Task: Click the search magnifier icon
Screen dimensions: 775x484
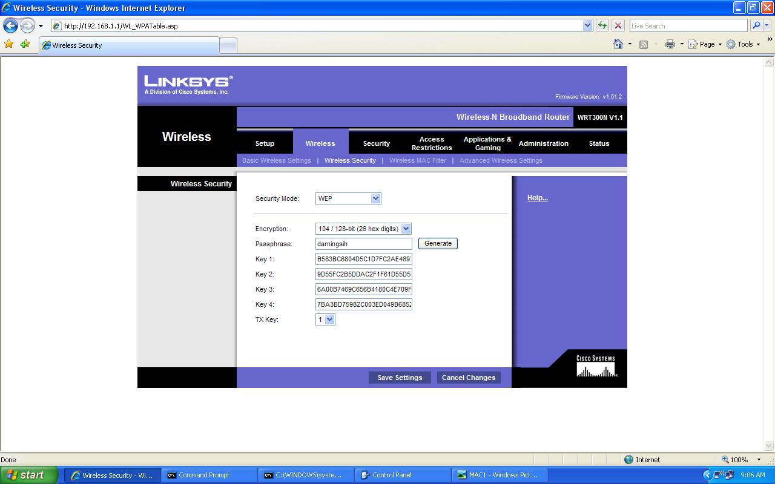Action: pos(756,25)
